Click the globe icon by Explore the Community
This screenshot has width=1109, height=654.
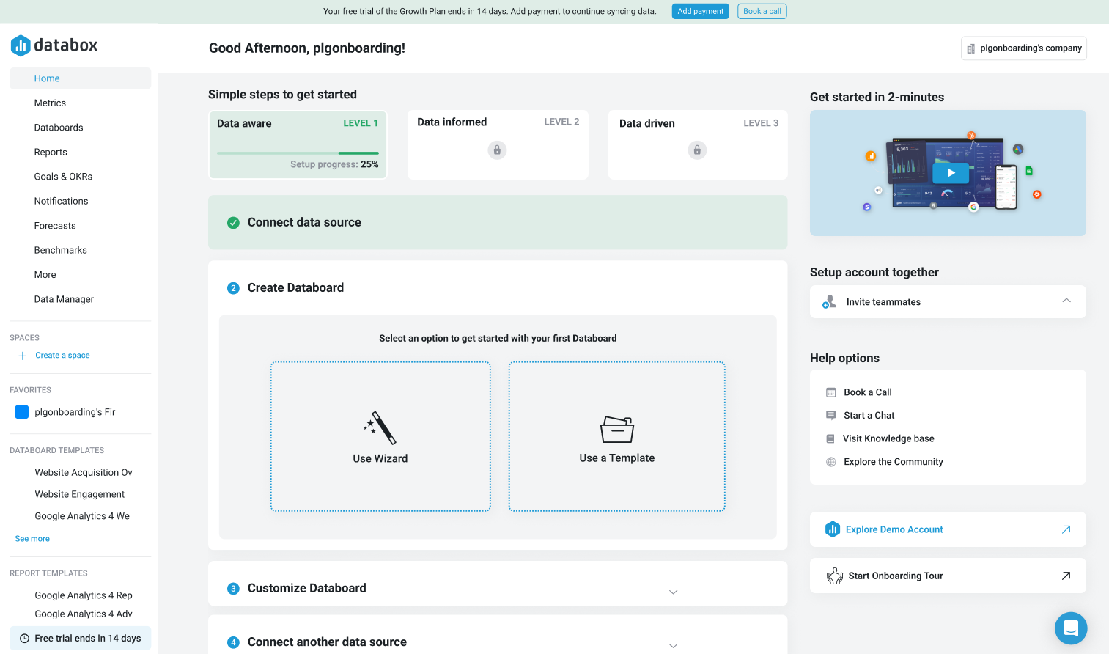pyautogui.click(x=831, y=462)
